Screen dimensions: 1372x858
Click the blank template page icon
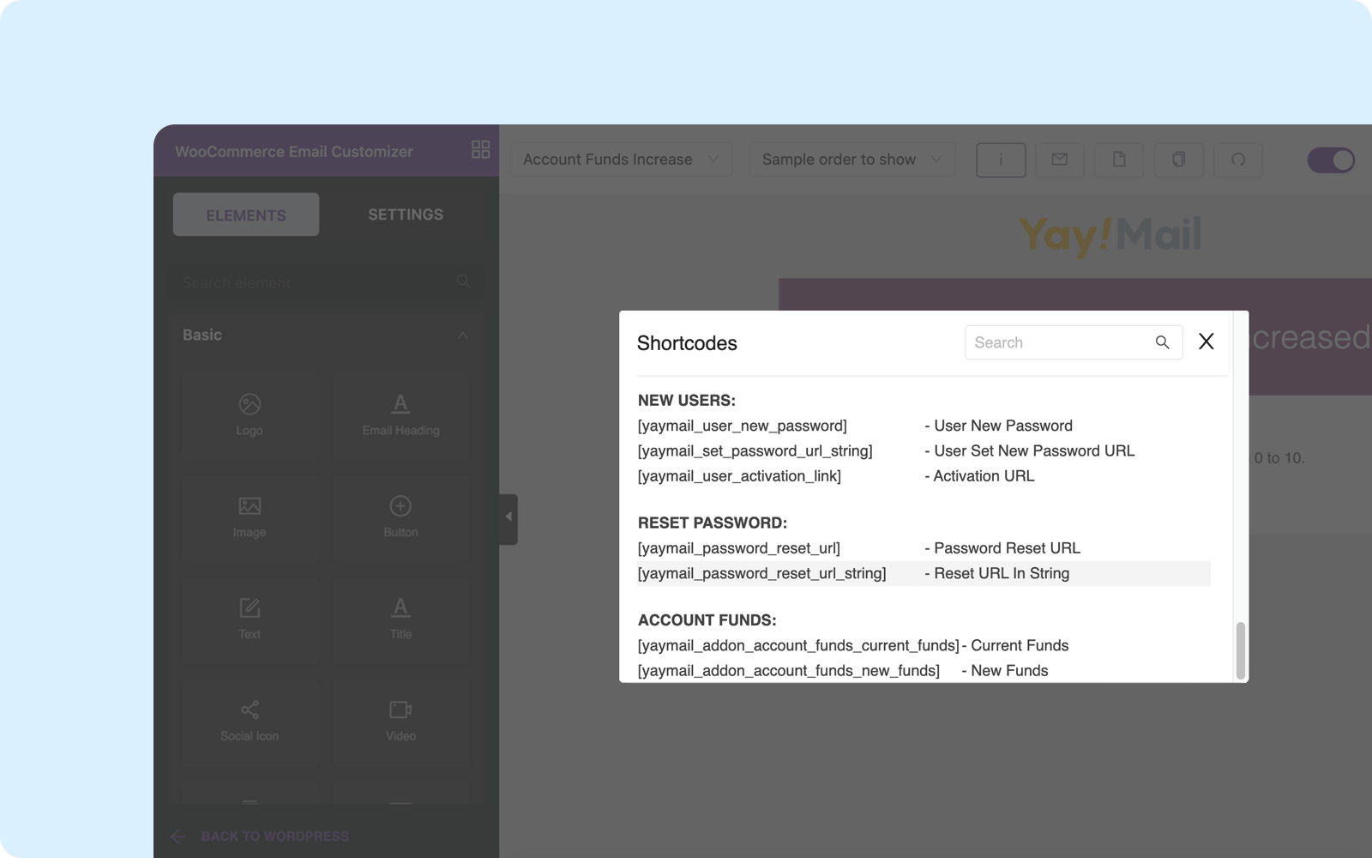pyautogui.click(x=1119, y=160)
